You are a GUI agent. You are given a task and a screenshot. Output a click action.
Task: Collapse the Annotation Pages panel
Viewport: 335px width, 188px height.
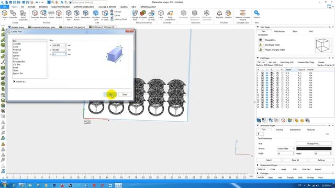point(258,125)
